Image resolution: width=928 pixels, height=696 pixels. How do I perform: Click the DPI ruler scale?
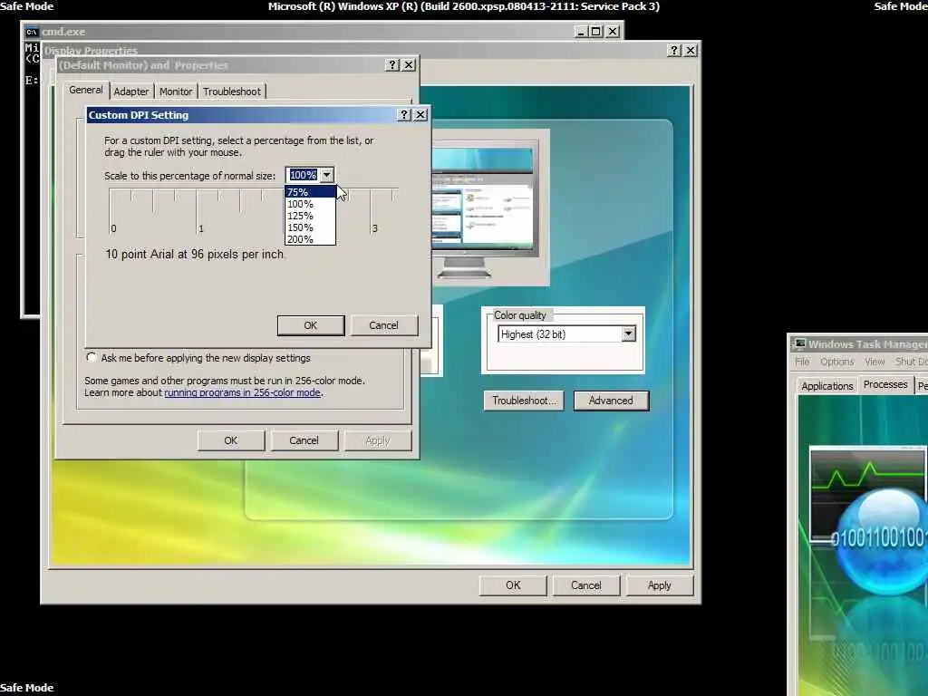coord(254,210)
